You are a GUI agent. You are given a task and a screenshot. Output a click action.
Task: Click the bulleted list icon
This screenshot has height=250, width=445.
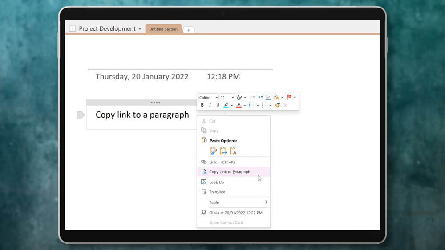click(x=251, y=105)
